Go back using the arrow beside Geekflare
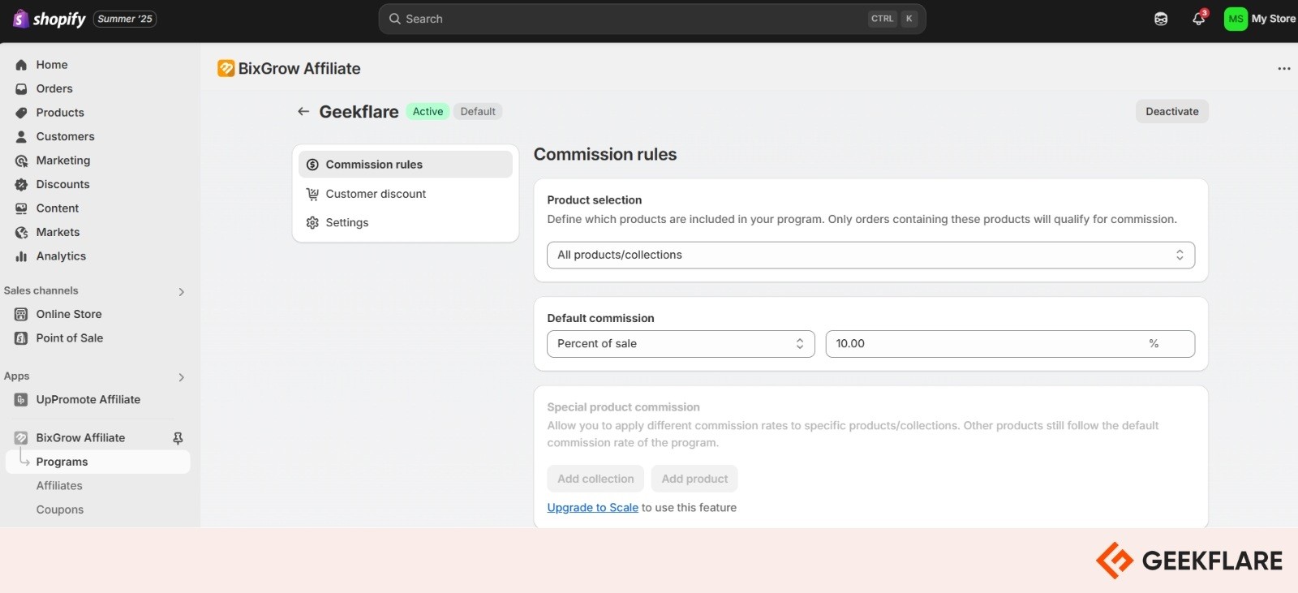Screen dimensions: 1298x593 point(303,111)
